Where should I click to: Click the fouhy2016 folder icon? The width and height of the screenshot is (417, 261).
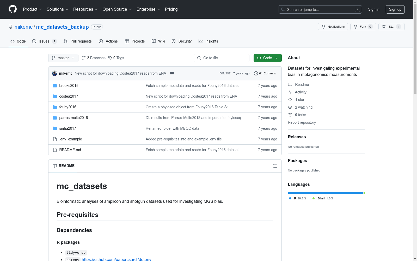click(55, 107)
